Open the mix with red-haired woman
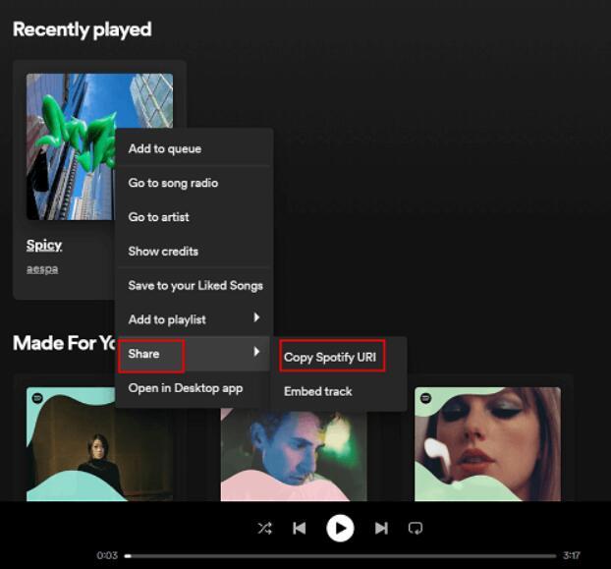Image resolution: width=611 pixels, height=569 pixels. pyautogui.click(x=487, y=444)
